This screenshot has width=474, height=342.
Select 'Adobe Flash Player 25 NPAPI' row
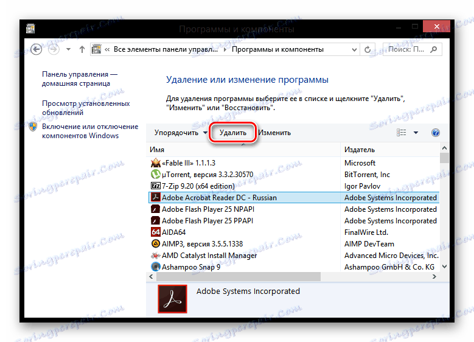click(294, 209)
